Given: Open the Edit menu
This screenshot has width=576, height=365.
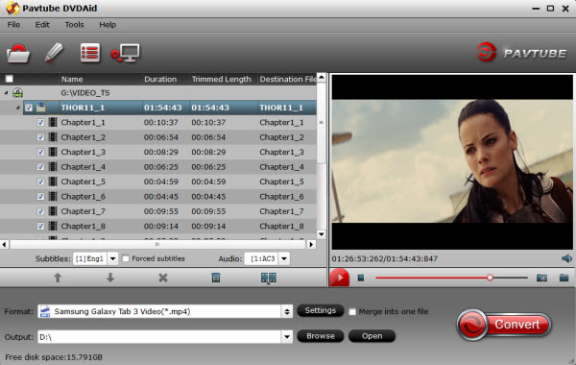Looking at the screenshot, I should pos(42,25).
